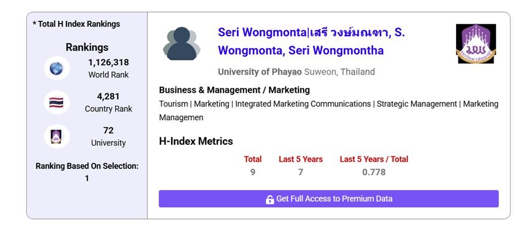Click University of Phayao affiliation text

260,72
